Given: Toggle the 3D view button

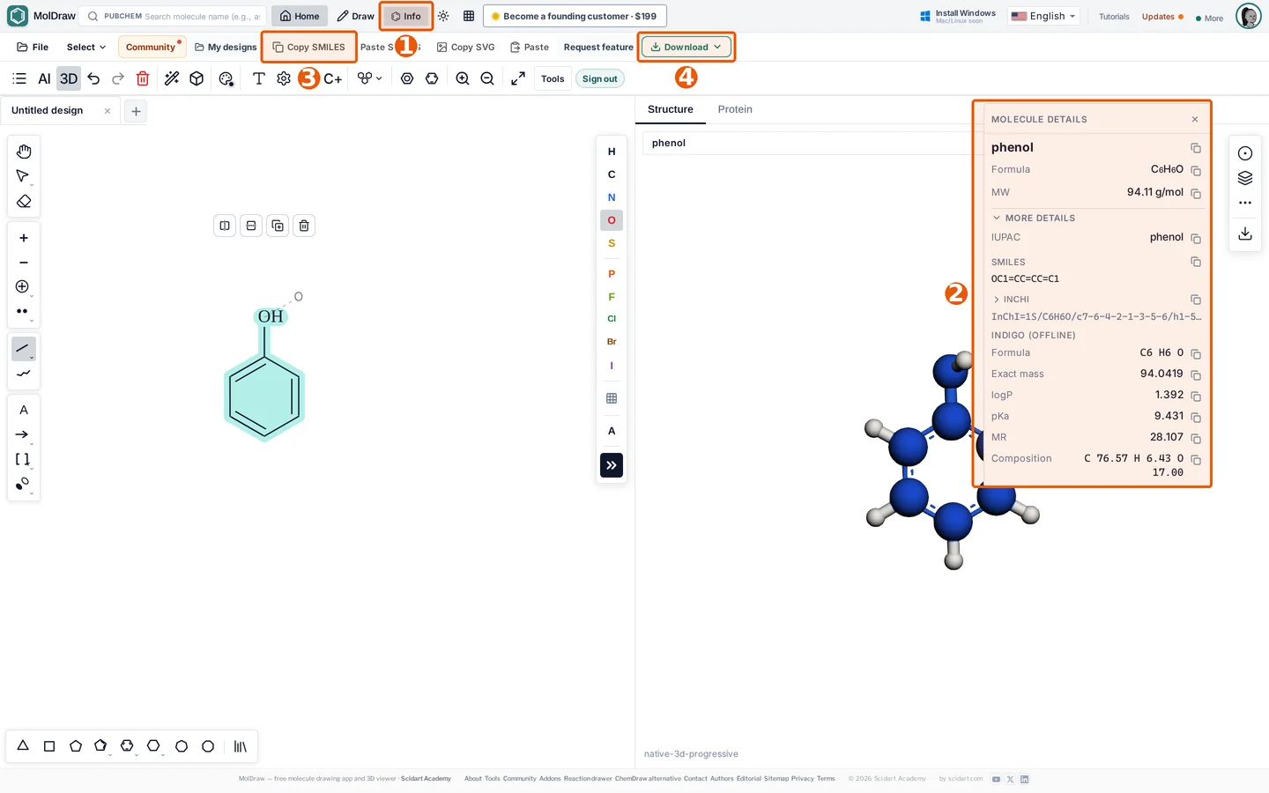Looking at the screenshot, I should tap(69, 78).
